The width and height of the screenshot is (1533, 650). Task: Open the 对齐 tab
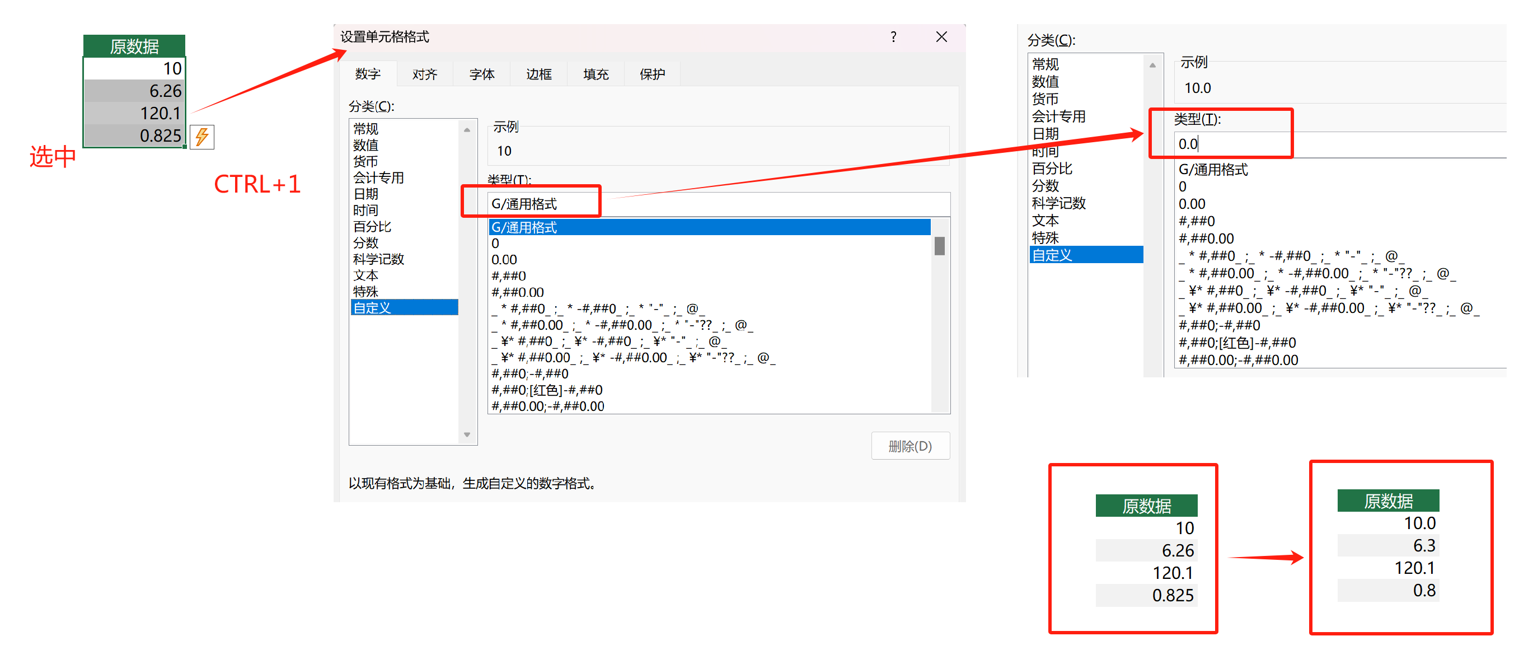424,74
